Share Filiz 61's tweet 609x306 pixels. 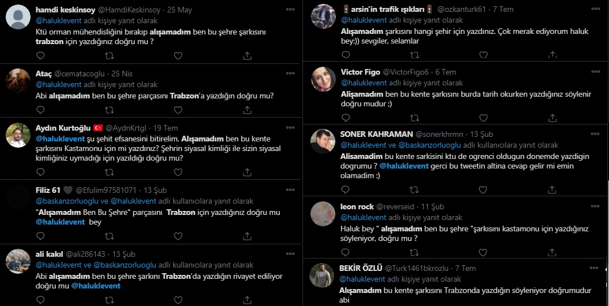point(247,236)
